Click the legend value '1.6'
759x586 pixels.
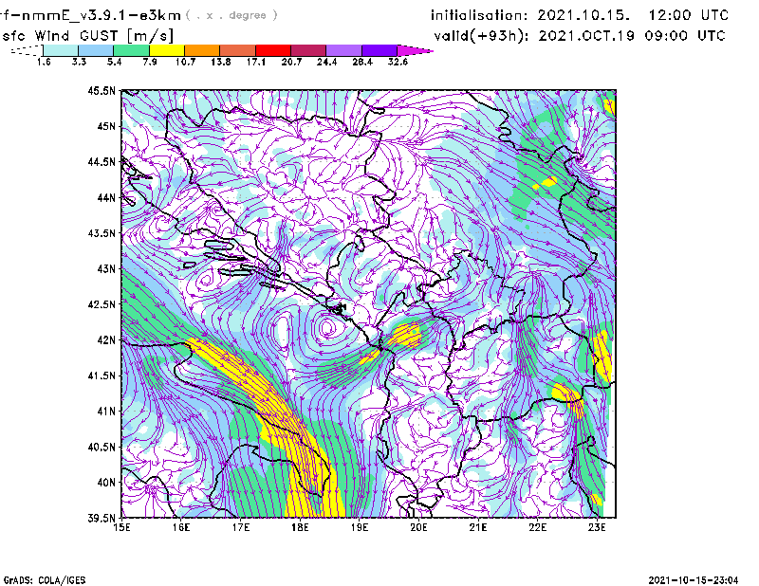coord(44,62)
